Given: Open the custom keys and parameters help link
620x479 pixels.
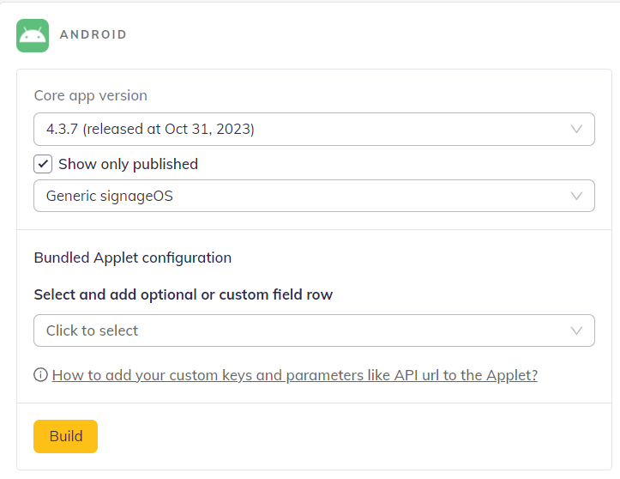Looking at the screenshot, I should tap(294, 375).
